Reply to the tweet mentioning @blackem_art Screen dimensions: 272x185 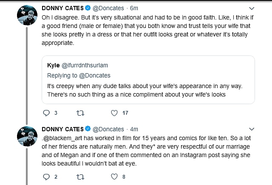[x=47, y=177]
